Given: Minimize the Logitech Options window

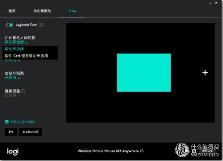Looking at the screenshot, I should tap(210, 3).
